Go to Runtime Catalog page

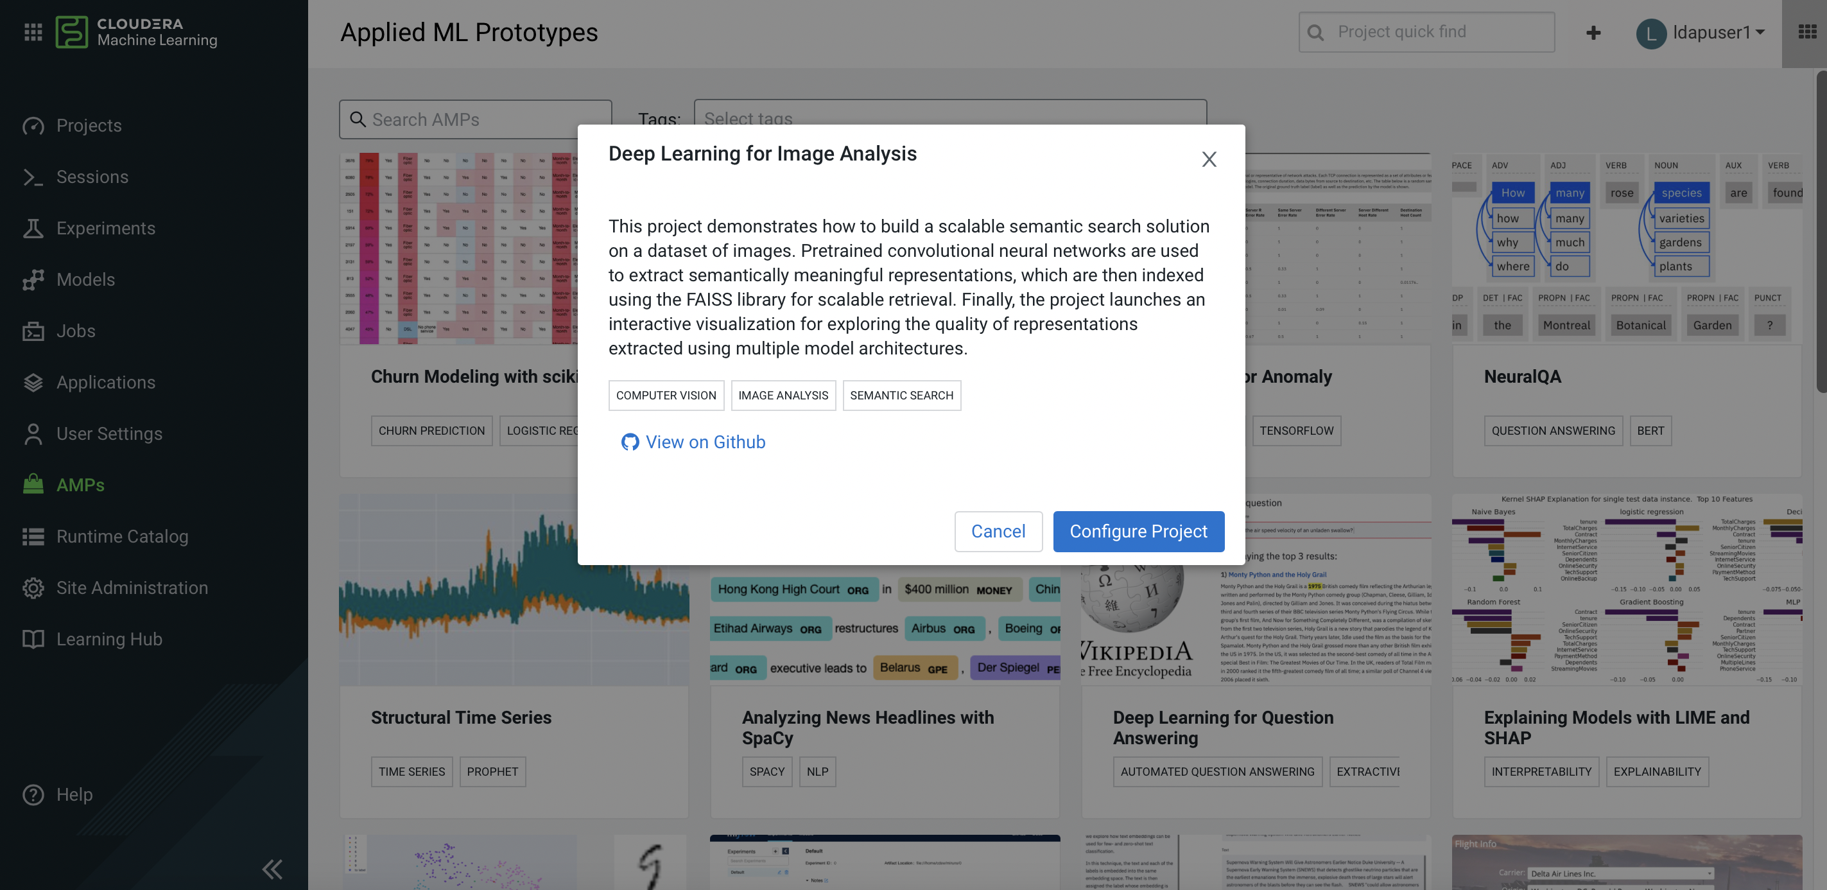pyautogui.click(x=122, y=537)
